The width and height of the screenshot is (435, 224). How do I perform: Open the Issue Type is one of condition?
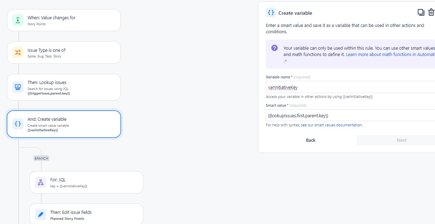(x=63, y=52)
